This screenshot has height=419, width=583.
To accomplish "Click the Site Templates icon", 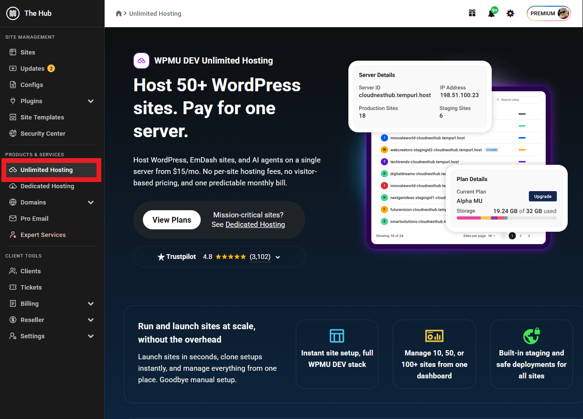I will click(x=13, y=117).
